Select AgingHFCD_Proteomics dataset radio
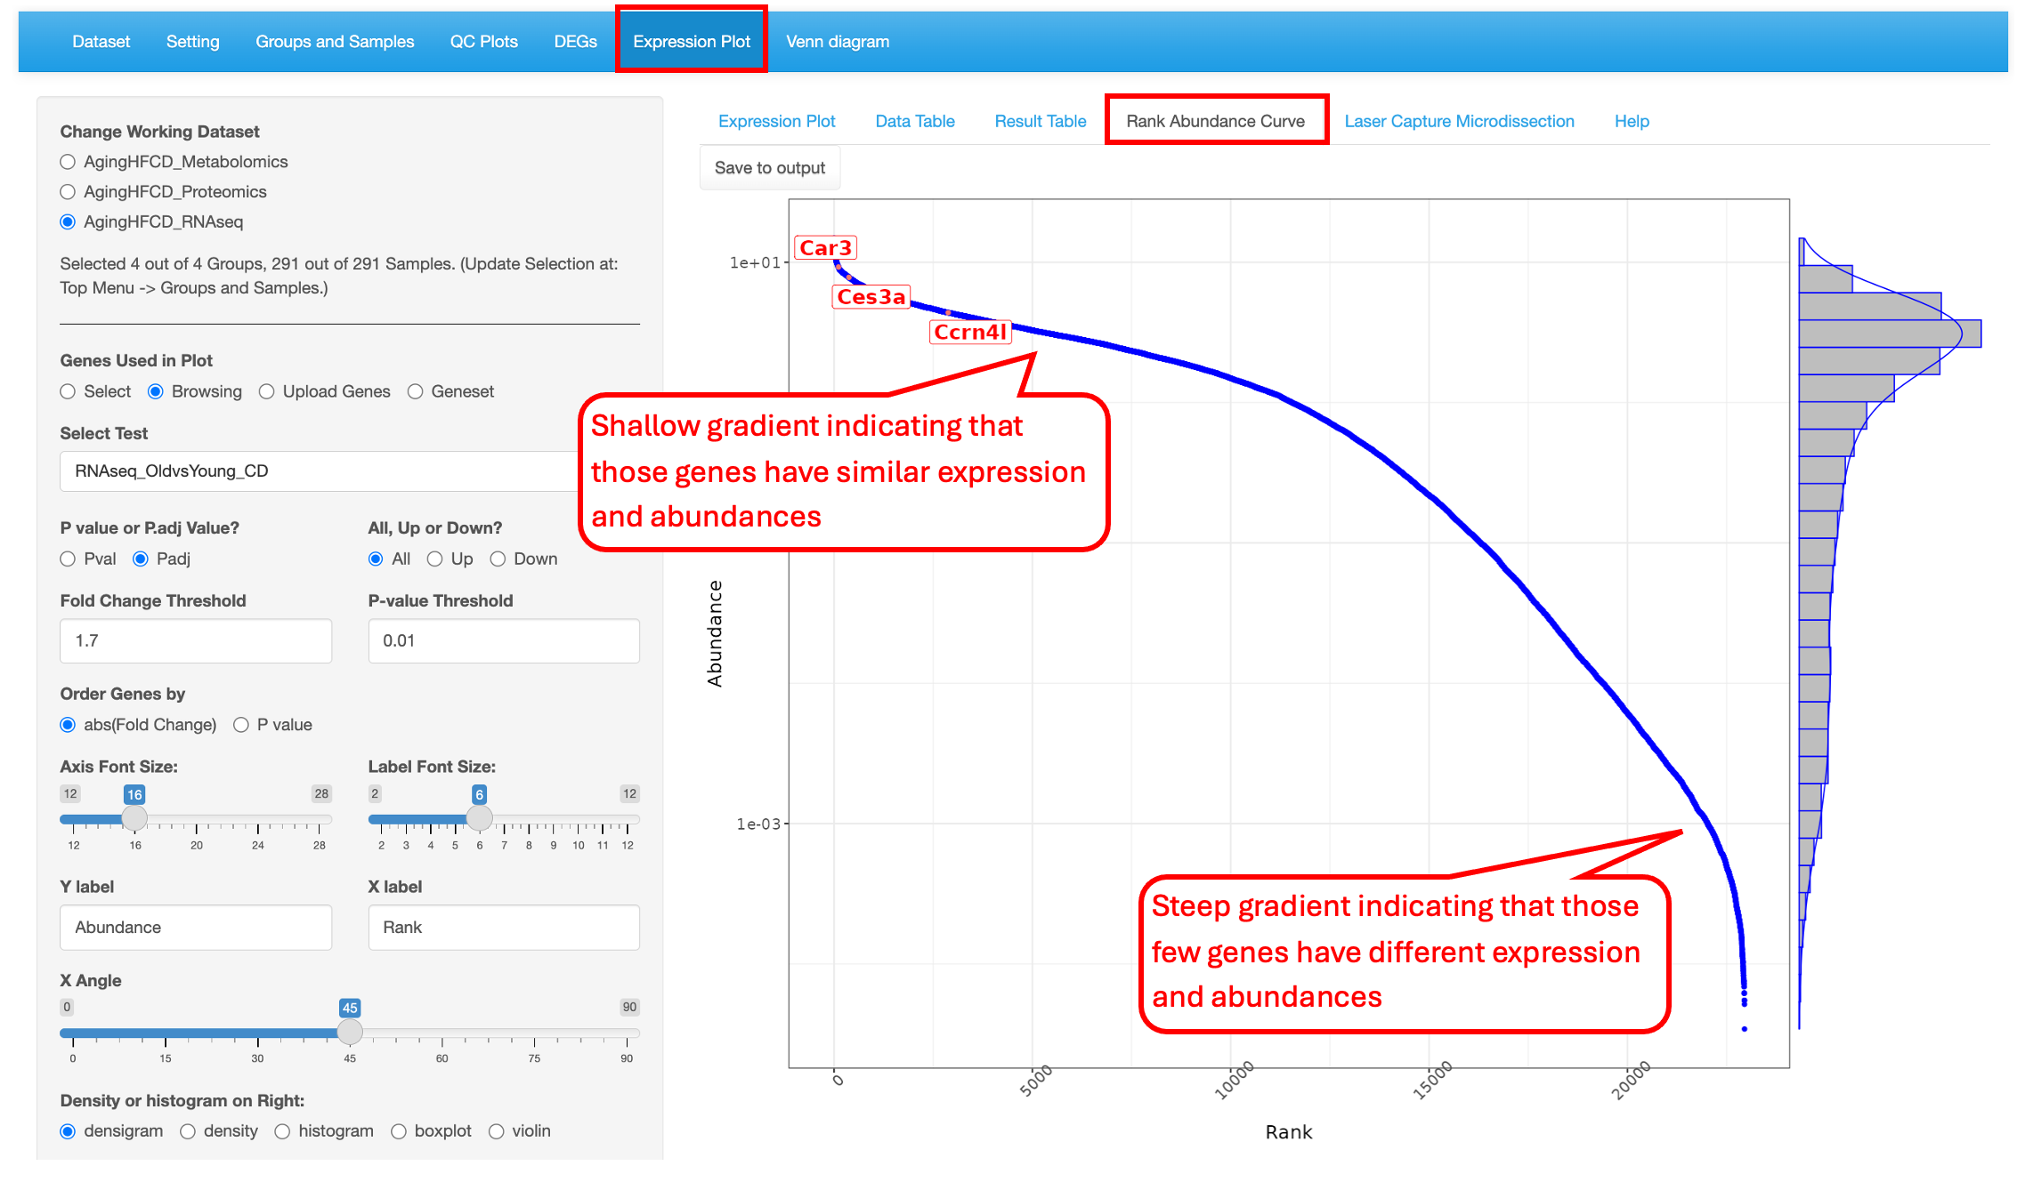The width and height of the screenshot is (2017, 1190). point(68,192)
